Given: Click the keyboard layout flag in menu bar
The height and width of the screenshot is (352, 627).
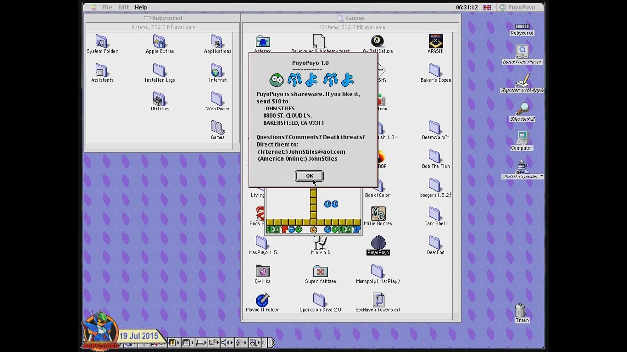Looking at the screenshot, I should tap(487, 7).
